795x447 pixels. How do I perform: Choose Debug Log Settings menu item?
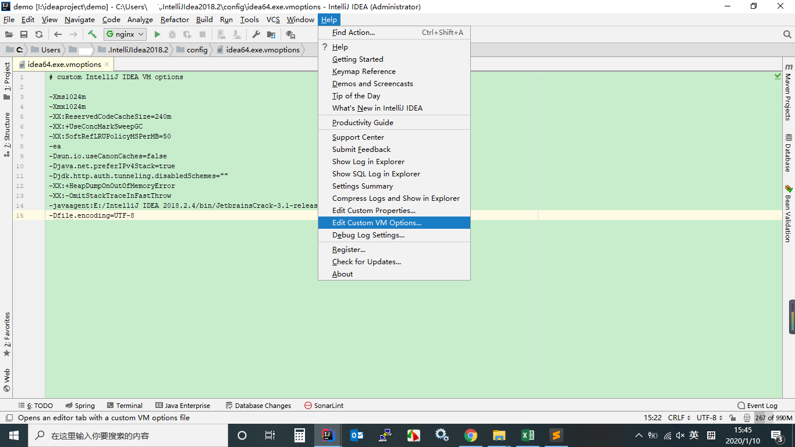pos(394,235)
